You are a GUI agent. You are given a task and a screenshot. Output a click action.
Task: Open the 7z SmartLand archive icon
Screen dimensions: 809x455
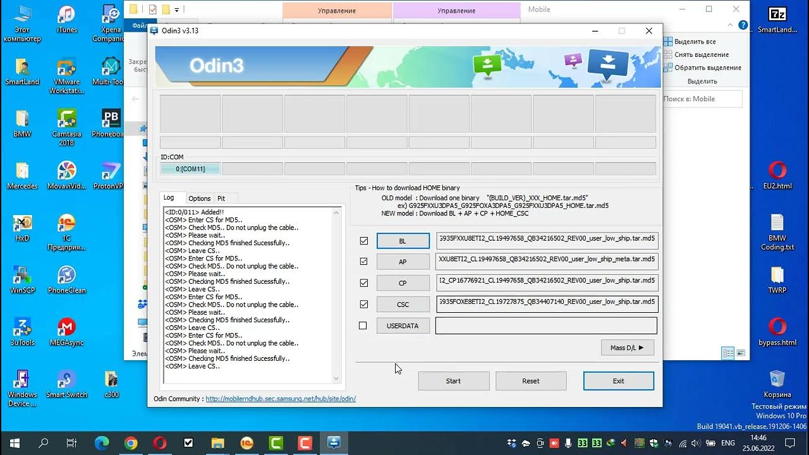(x=777, y=19)
